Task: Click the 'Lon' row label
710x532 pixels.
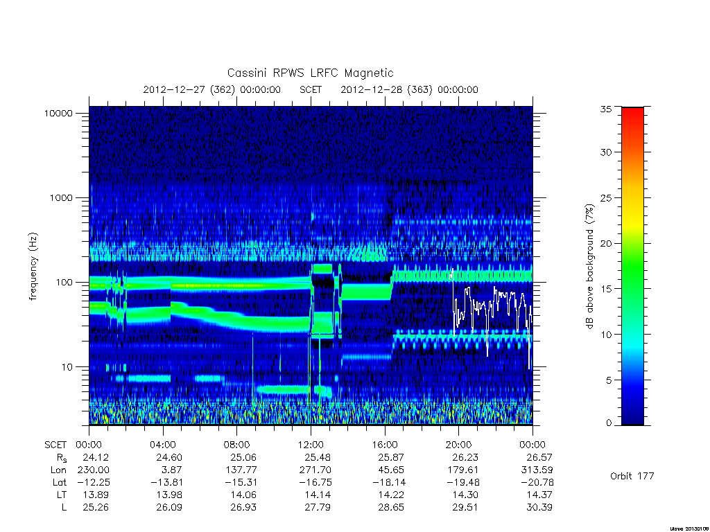Action: click(x=58, y=470)
